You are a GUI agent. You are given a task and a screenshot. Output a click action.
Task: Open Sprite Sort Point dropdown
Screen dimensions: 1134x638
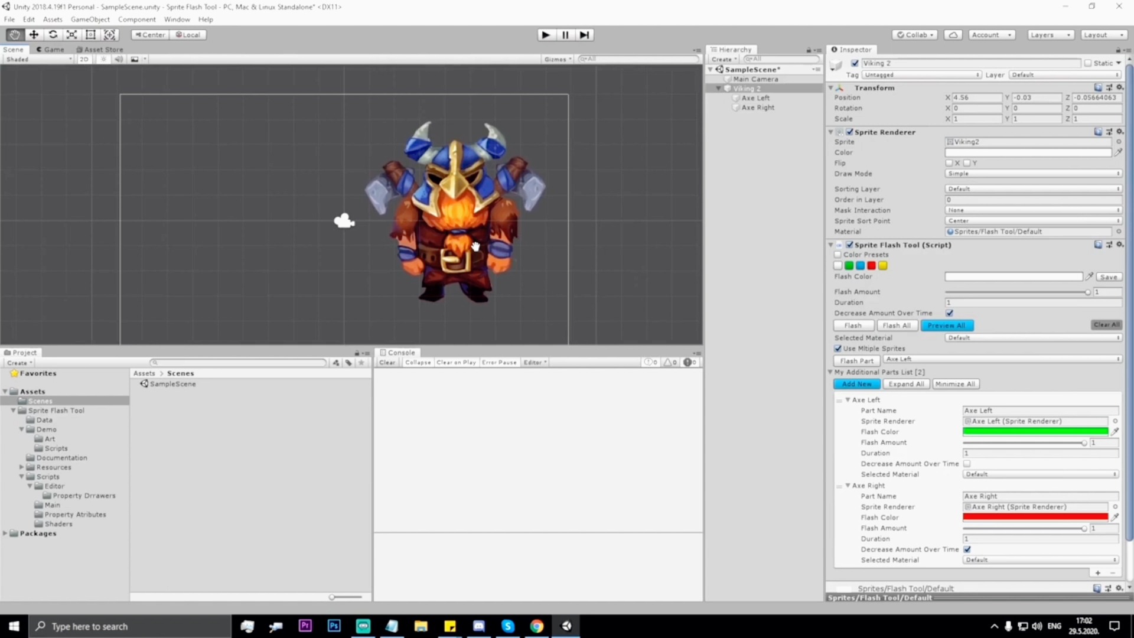tap(1033, 221)
